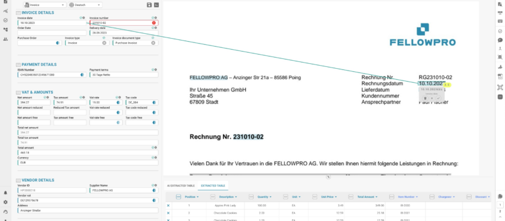Open the chat bubble icon in right sidebar
Screen dimensions: 505x221
pos(500,40)
